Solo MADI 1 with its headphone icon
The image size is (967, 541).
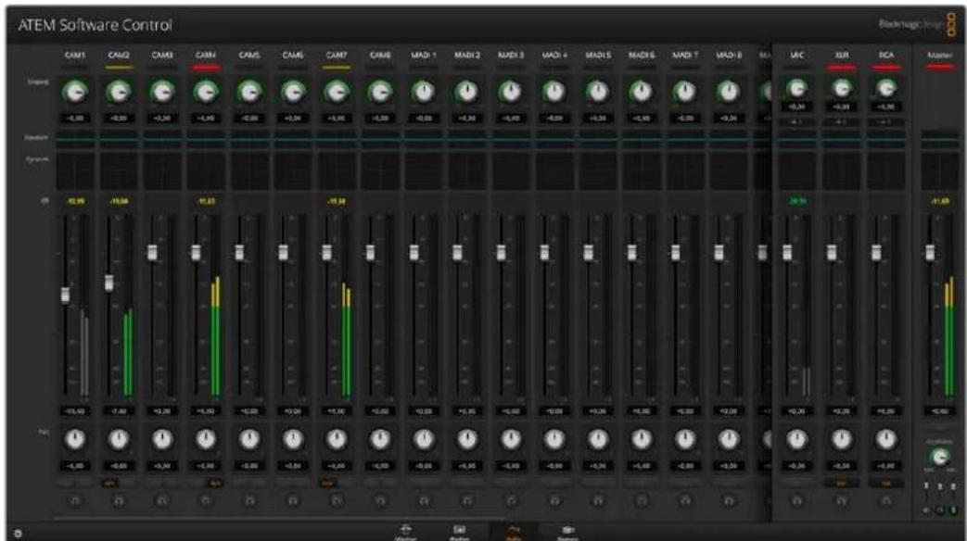pos(424,501)
